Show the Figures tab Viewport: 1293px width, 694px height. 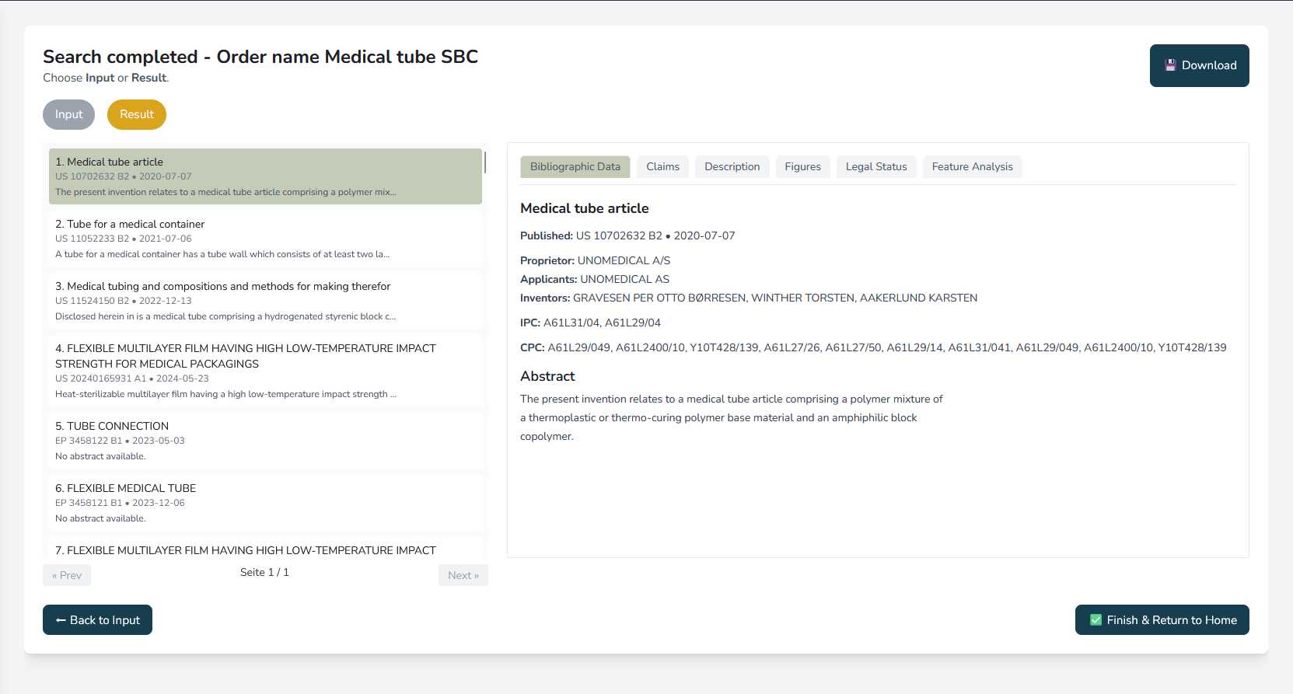[x=802, y=166]
